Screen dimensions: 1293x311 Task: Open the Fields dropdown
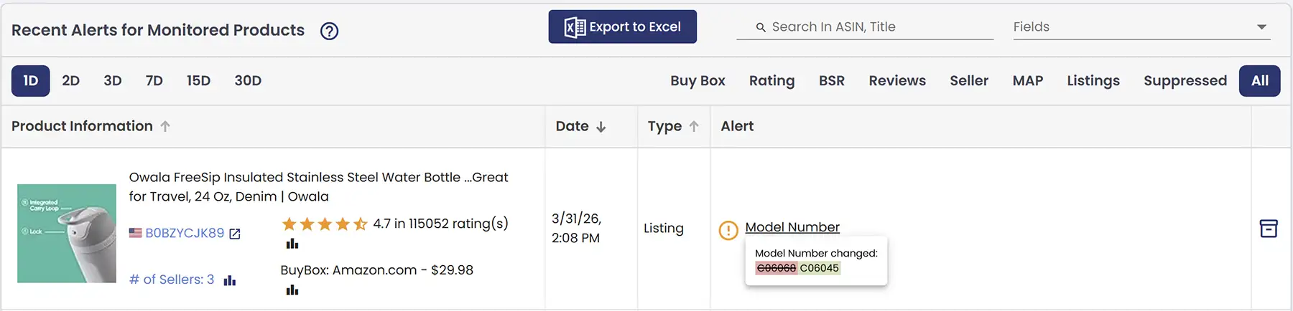pyautogui.click(x=1141, y=27)
